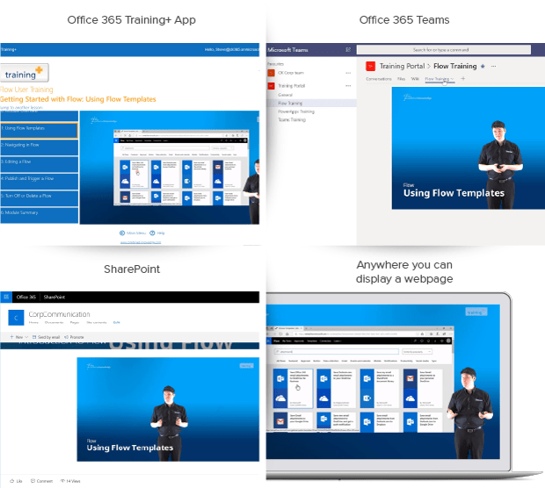Viewport: 545px width, 488px height.
Task: Click the training badge on laptop video
Action: coord(476,312)
